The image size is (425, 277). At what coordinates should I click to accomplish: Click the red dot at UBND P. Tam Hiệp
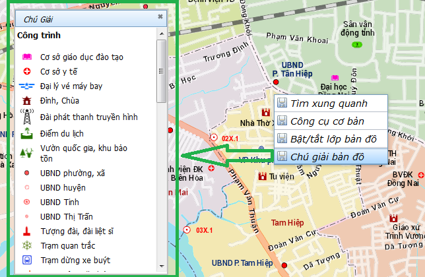284,265
